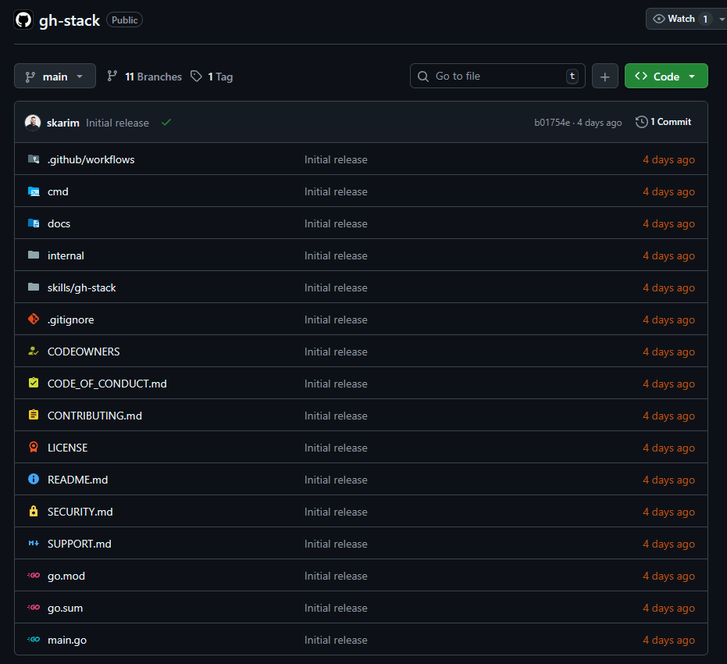Open the Watch options dropdown arrow
Viewport: 727px width, 664px height.
click(722, 19)
